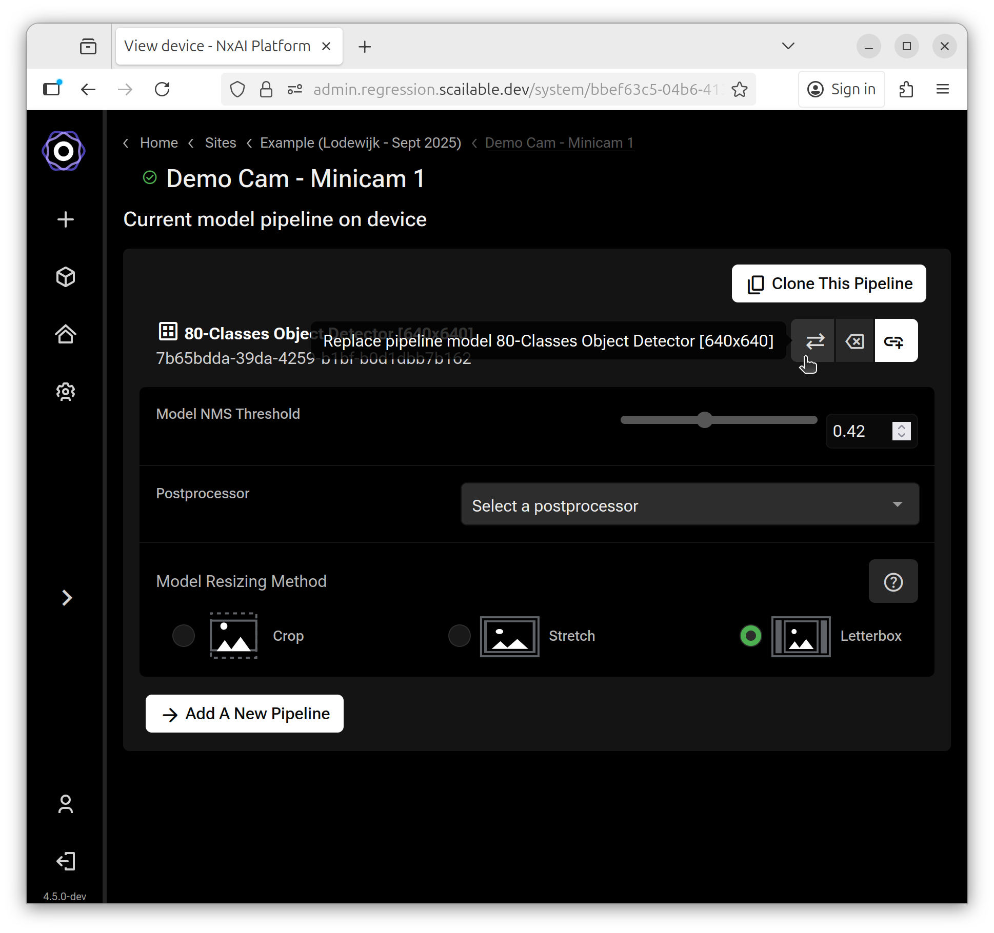Screen dimensions: 994x933
Task: Click the Model NMS Threshold slider handle
Action: pyautogui.click(x=705, y=420)
